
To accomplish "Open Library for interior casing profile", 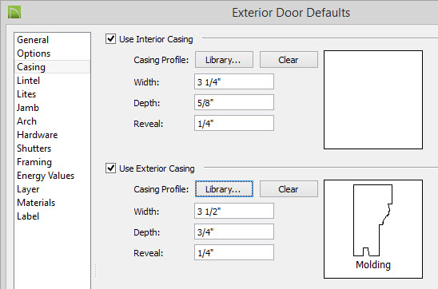I will (x=224, y=59).
